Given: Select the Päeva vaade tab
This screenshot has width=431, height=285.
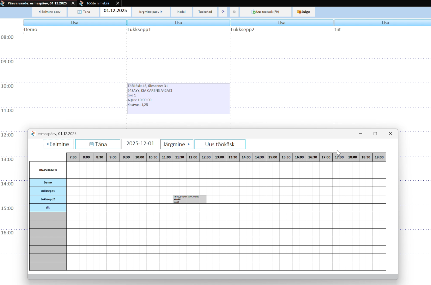Looking at the screenshot, I should coord(37,3).
